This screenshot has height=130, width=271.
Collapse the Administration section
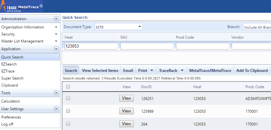coord(56,19)
